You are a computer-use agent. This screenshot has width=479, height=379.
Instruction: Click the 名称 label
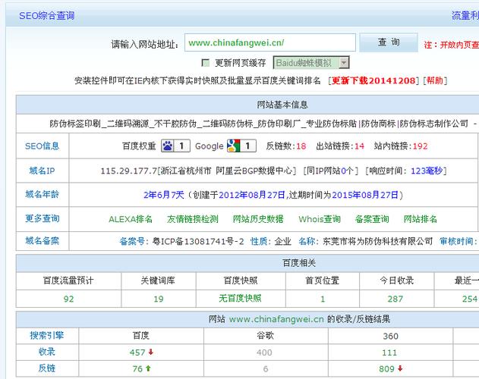tap(307, 241)
